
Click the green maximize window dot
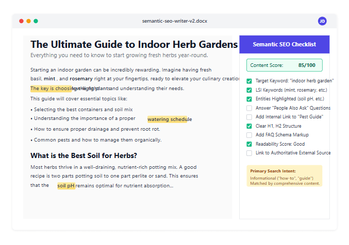(36, 21)
